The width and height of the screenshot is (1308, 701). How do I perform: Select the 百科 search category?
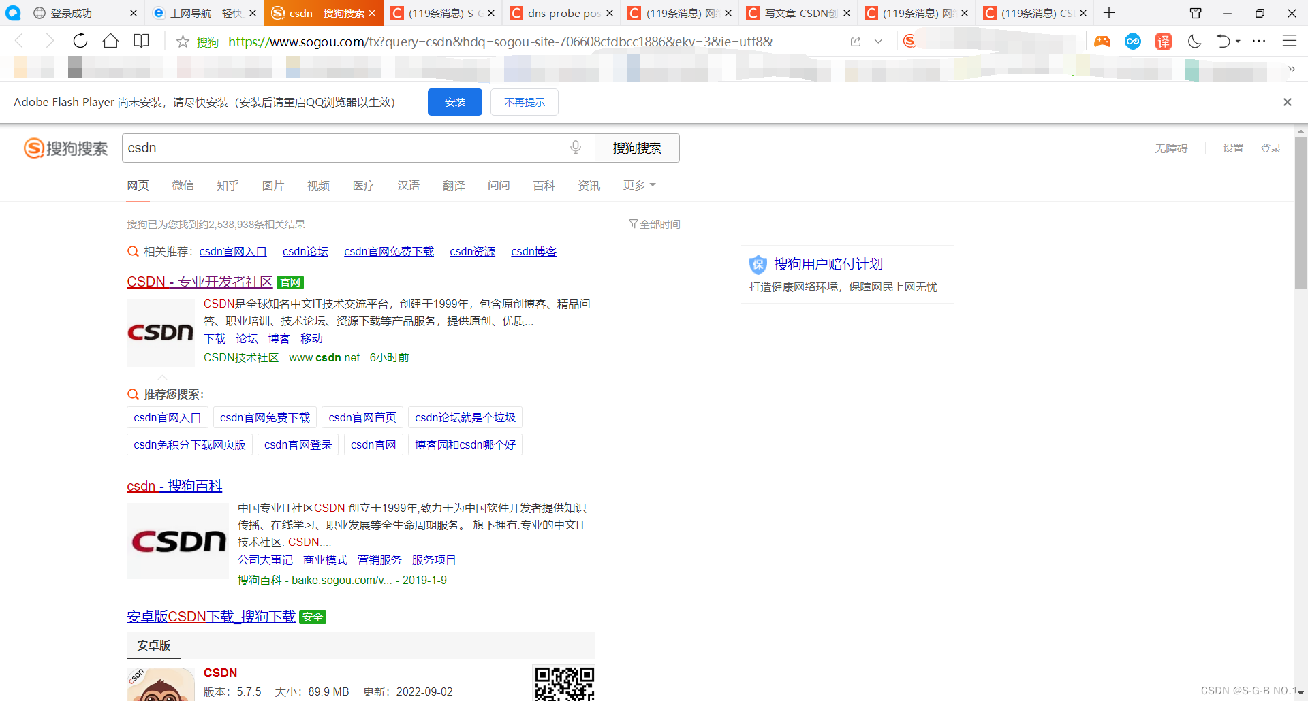pos(544,185)
